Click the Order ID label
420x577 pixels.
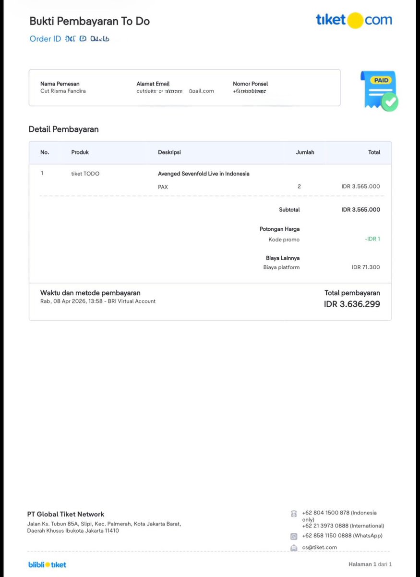point(45,39)
